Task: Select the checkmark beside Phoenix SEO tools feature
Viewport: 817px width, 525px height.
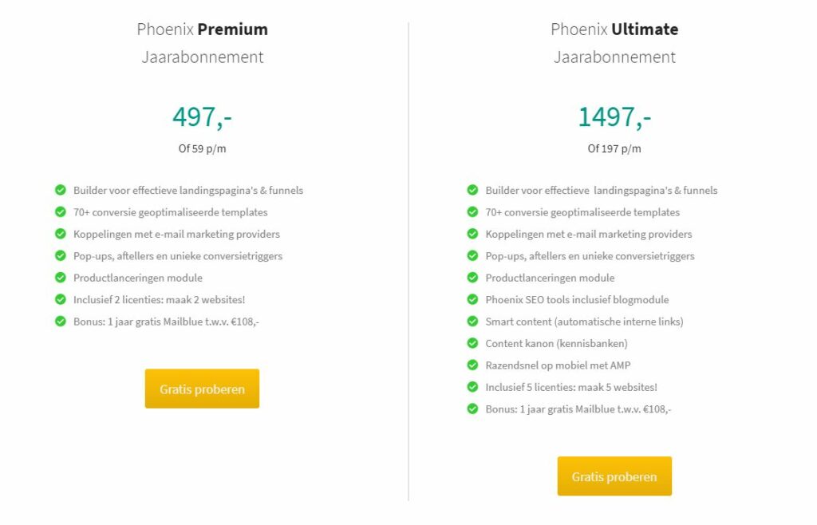Action: [471, 299]
